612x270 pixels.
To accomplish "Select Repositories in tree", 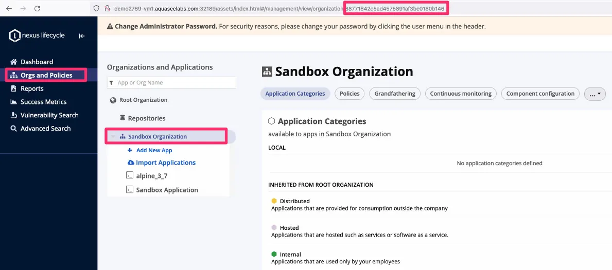I will click(x=147, y=118).
